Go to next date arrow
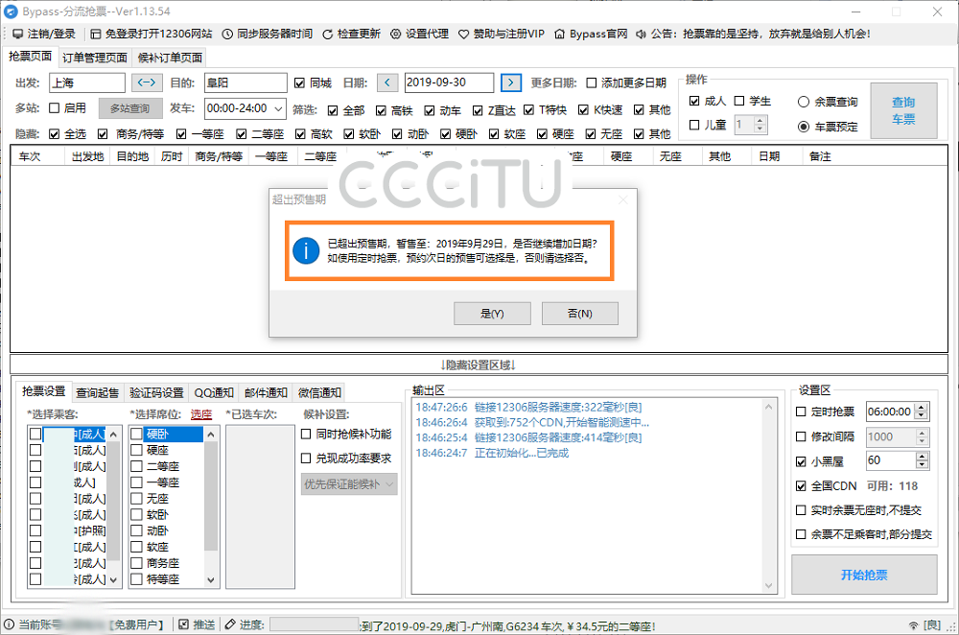Image resolution: width=959 pixels, height=635 pixels. 512,83
